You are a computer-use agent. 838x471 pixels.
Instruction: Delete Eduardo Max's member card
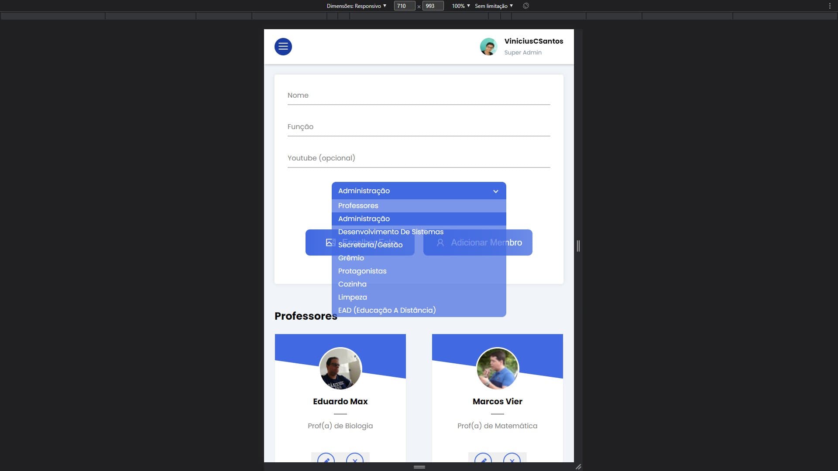point(355,461)
